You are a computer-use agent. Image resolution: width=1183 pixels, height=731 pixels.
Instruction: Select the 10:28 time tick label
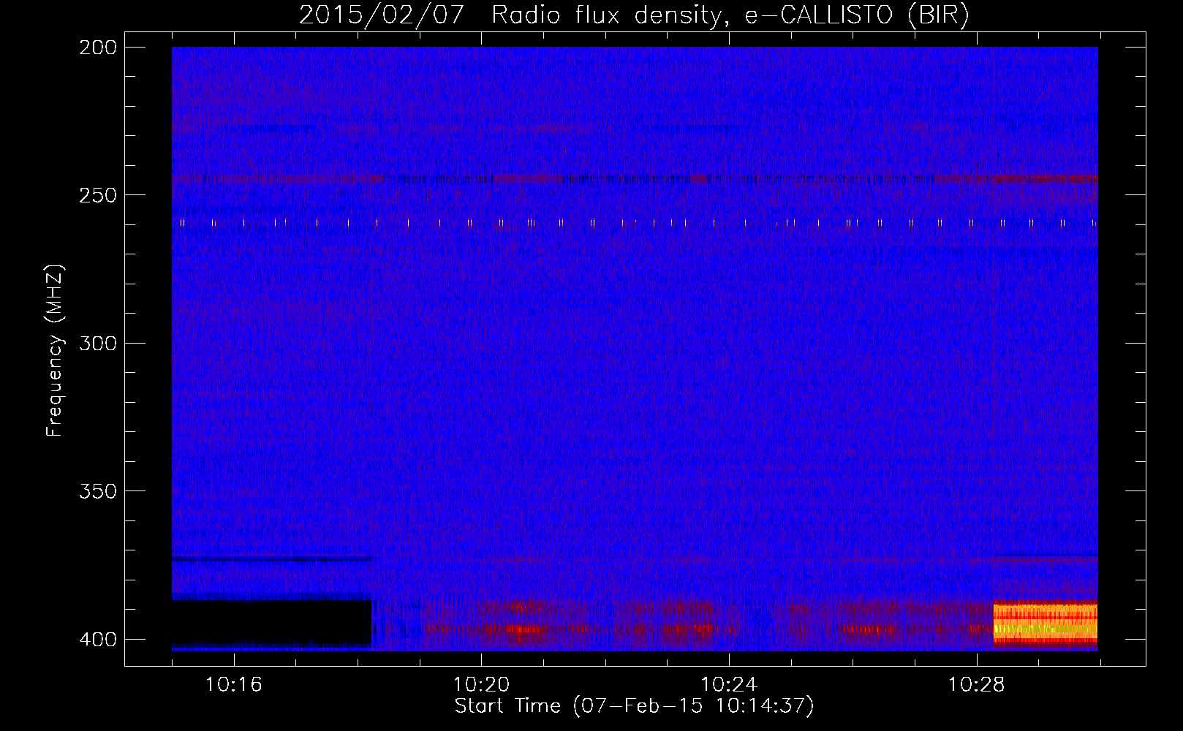[x=977, y=685]
